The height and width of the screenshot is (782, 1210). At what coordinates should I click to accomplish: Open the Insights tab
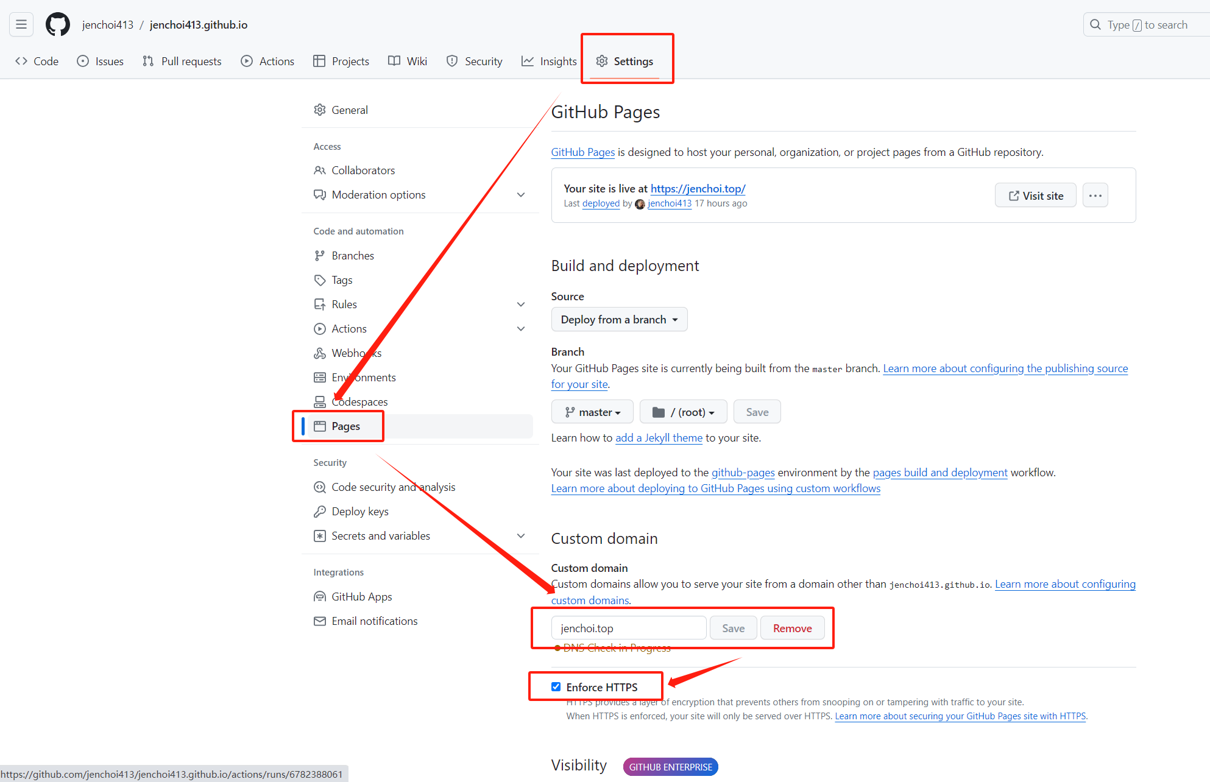point(549,61)
